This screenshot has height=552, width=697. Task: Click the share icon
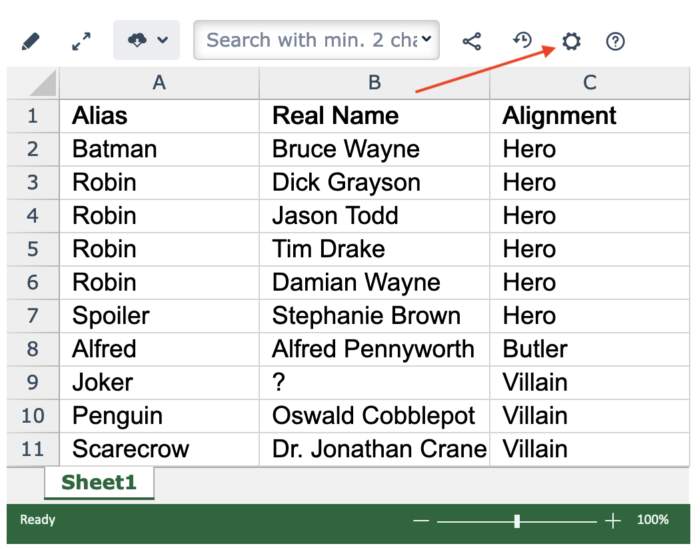click(472, 41)
